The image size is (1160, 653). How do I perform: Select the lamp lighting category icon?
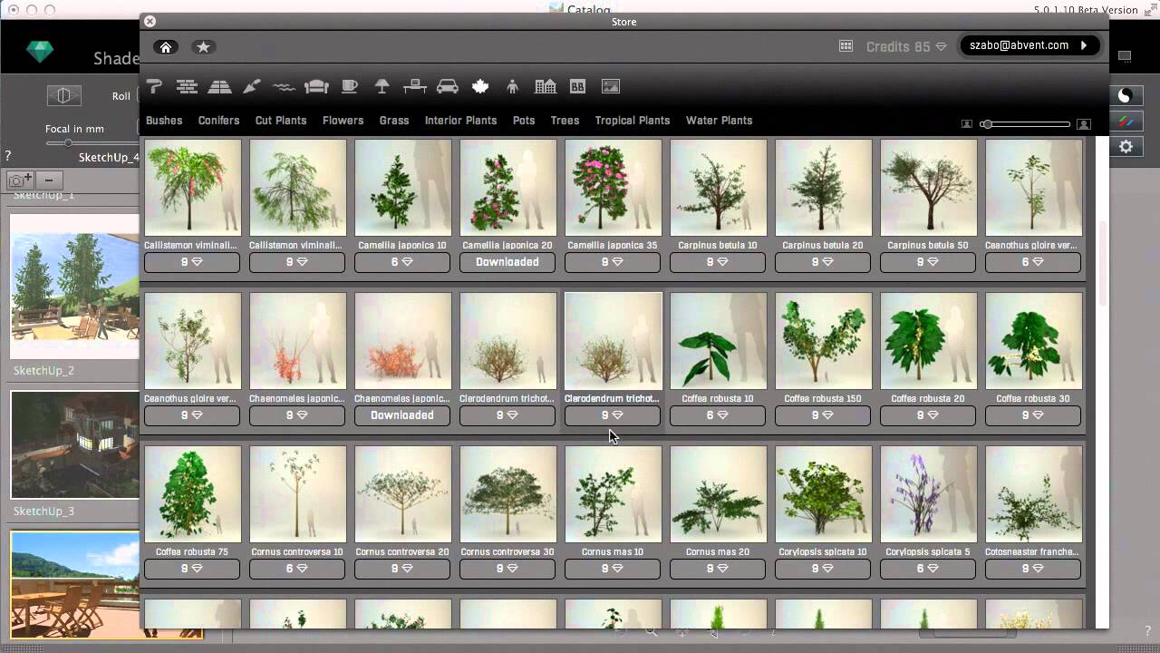click(x=382, y=86)
